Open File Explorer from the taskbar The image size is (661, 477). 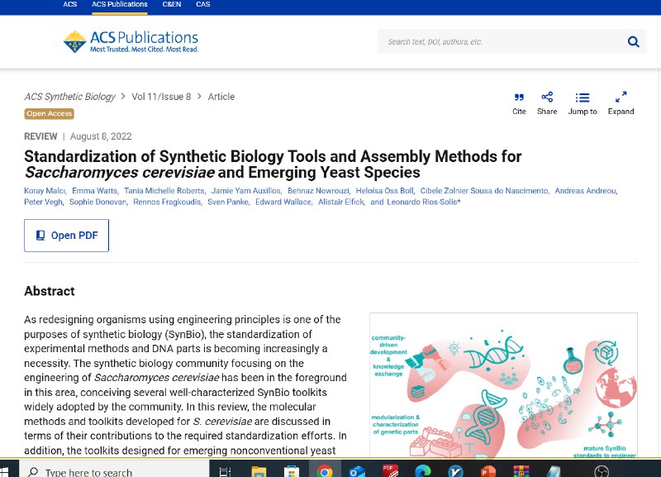259,470
